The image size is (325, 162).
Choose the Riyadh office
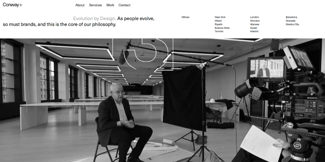[219, 24]
